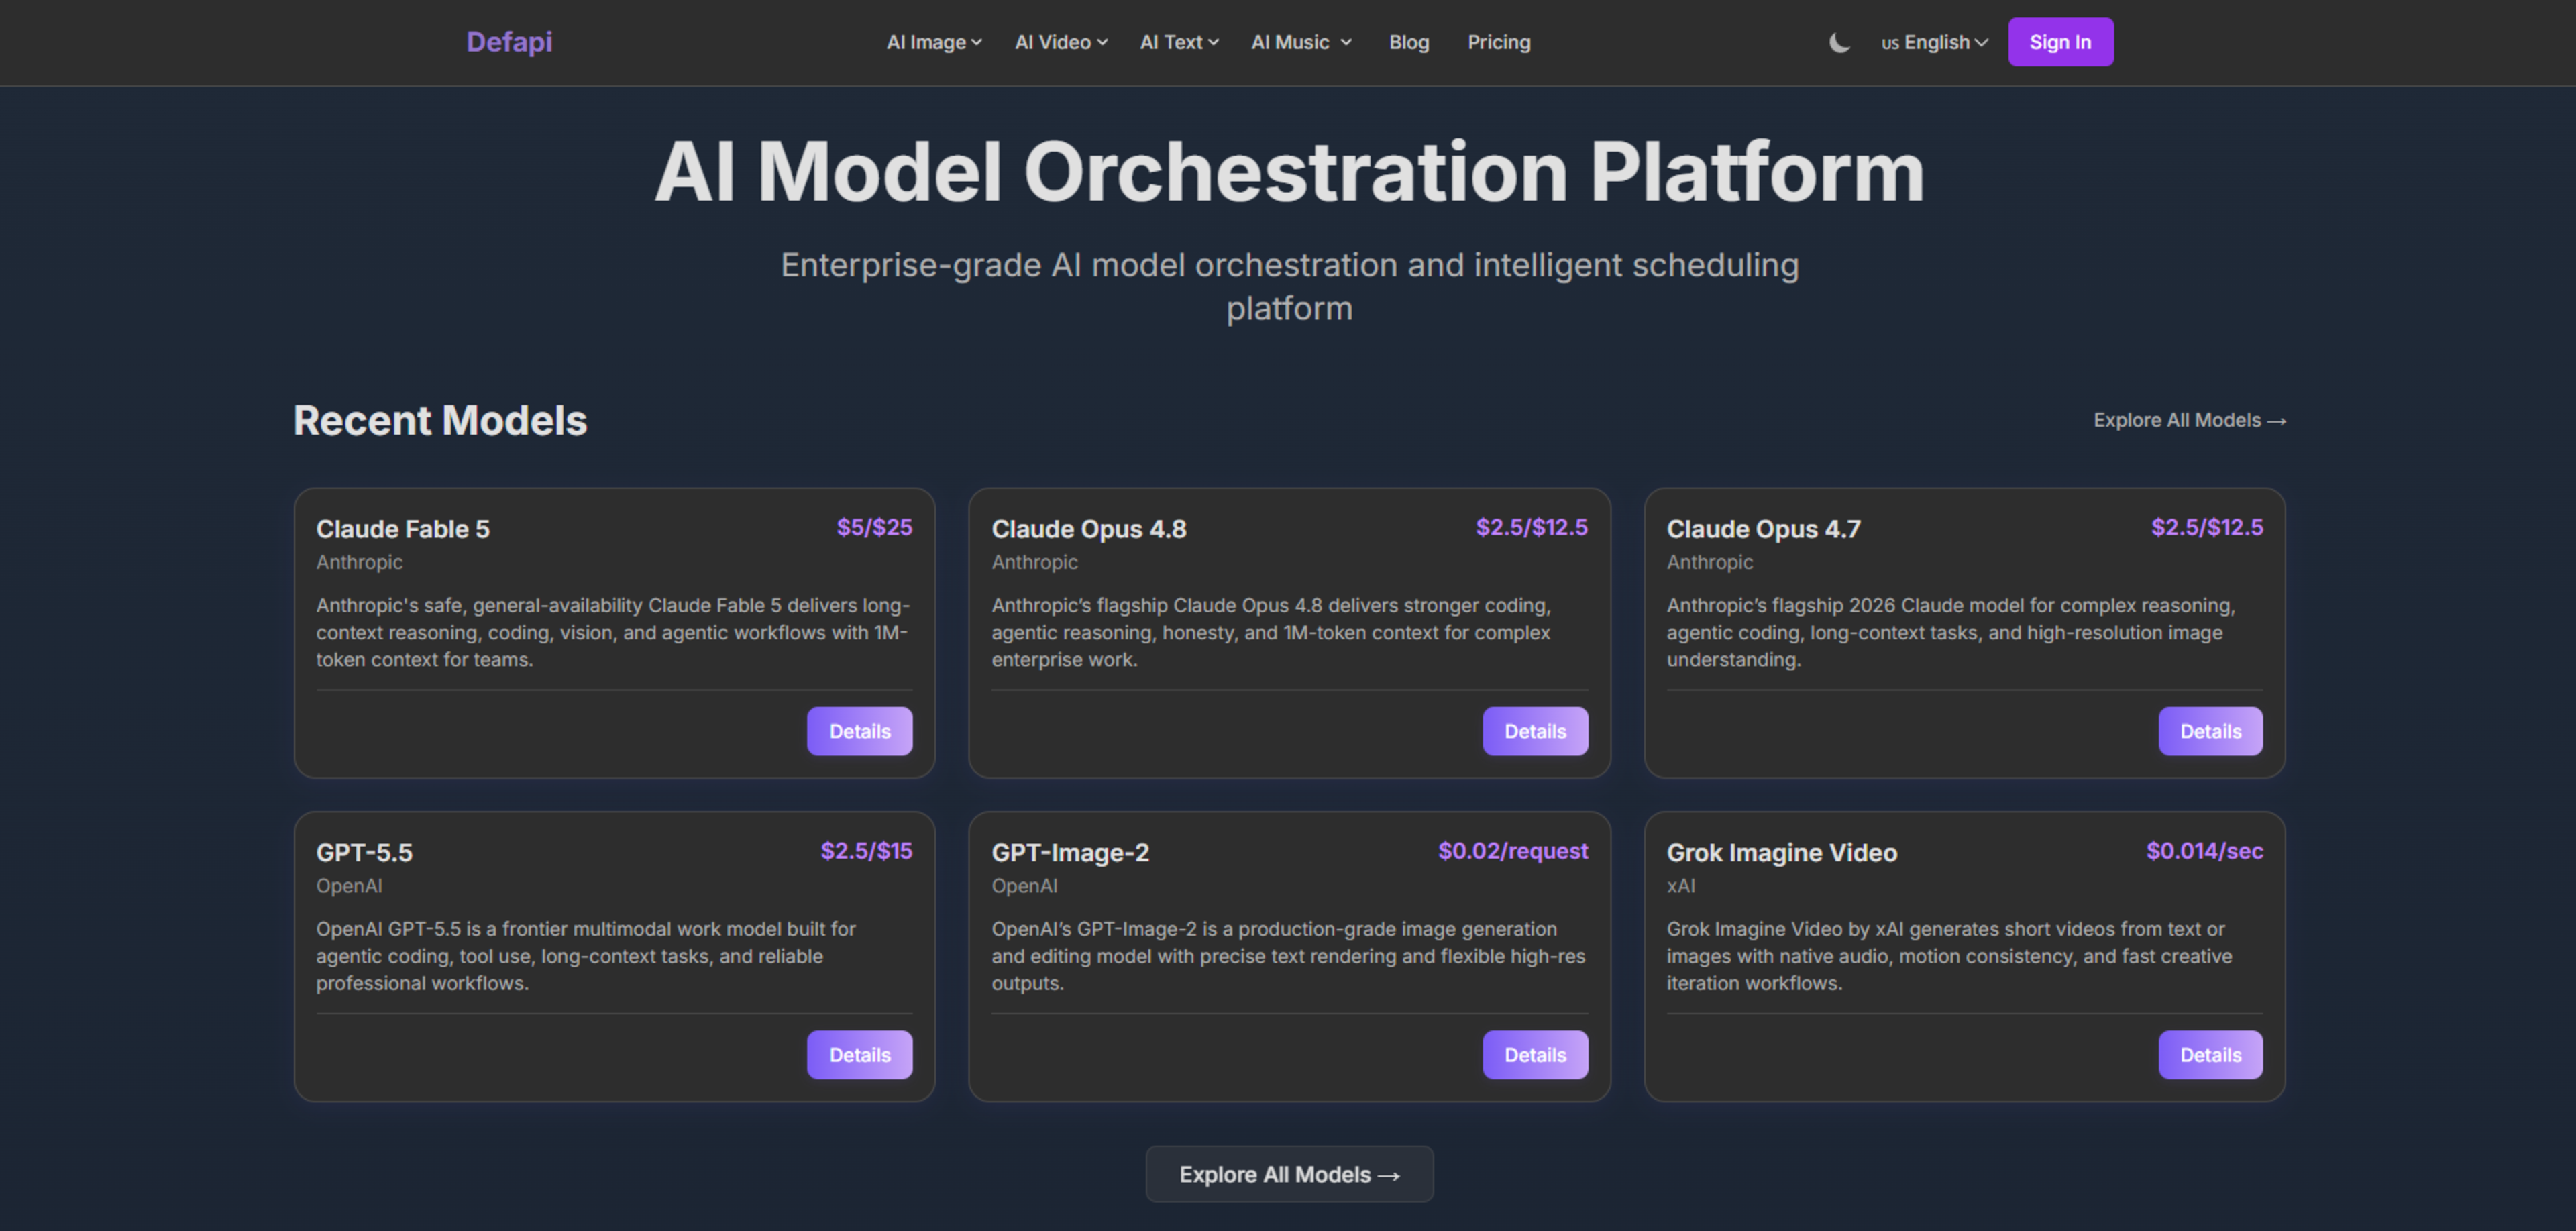Click the Sign In button
This screenshot has height=1231, width=2576.
click(2060, 42)
